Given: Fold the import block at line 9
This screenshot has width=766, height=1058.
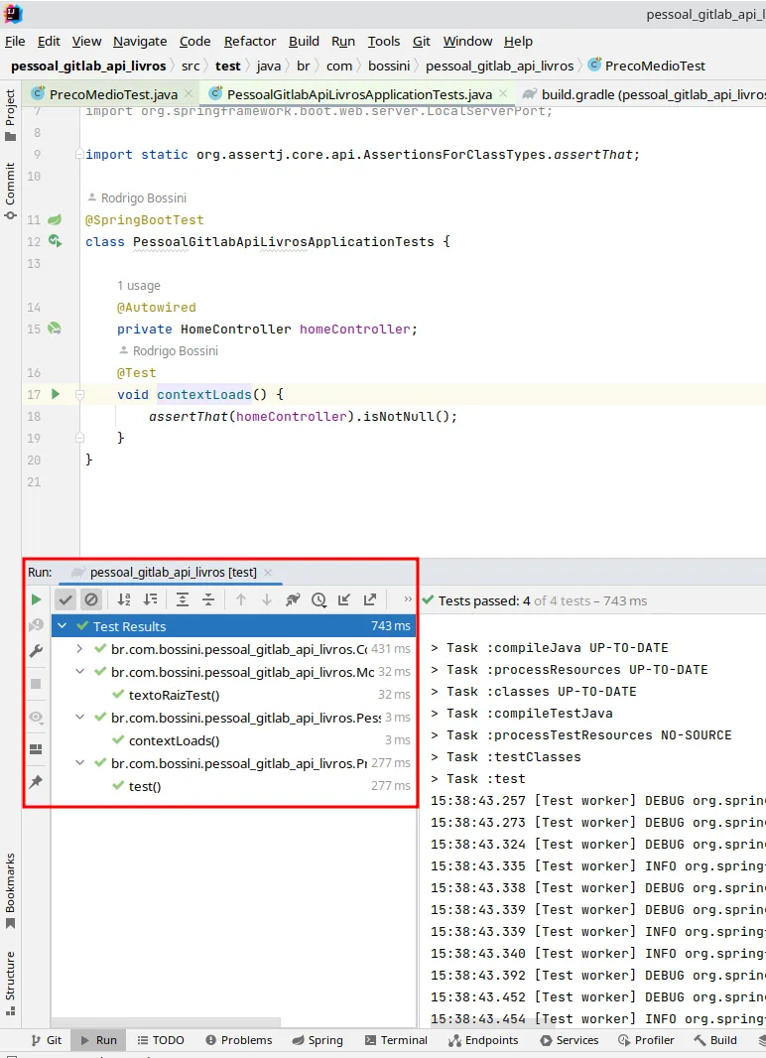Looking at the screenshot, I should pyautogui.click(x=79, y=154).
